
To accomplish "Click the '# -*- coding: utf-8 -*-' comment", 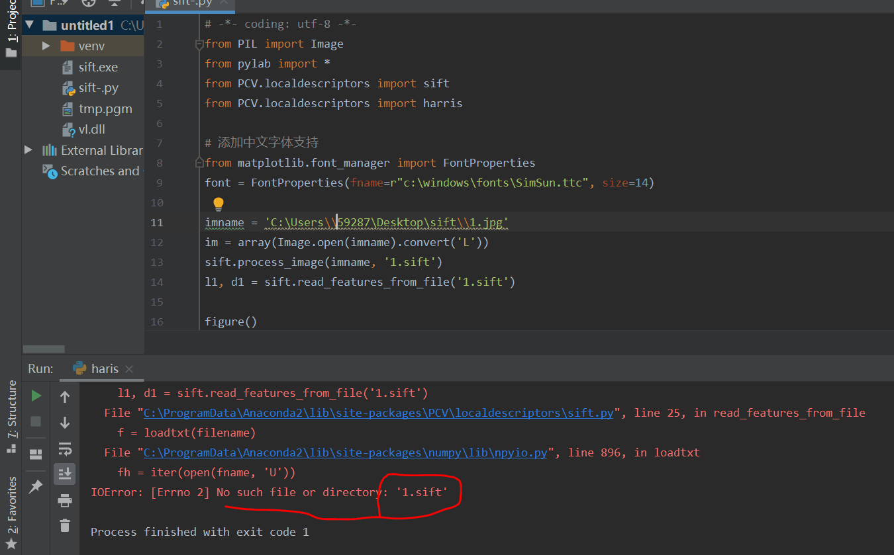I will [281, 24].
